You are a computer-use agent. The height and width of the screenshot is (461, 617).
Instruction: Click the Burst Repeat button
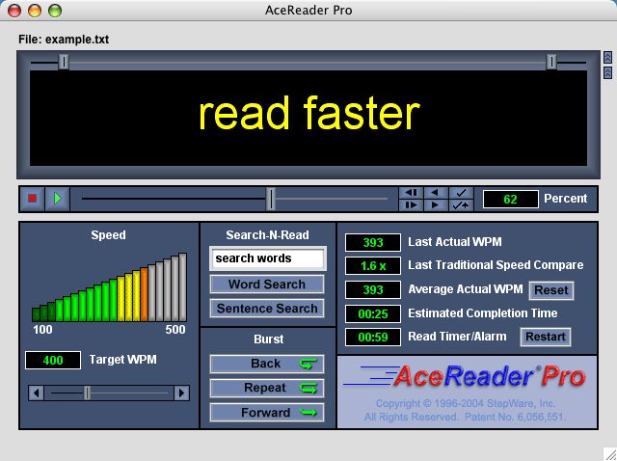point(267,388)
